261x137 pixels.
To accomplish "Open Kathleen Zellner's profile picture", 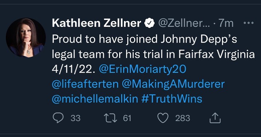I will pos(26,38).
